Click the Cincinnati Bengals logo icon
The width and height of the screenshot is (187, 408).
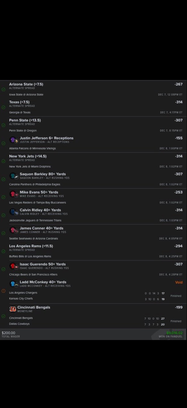click(13, 309)
